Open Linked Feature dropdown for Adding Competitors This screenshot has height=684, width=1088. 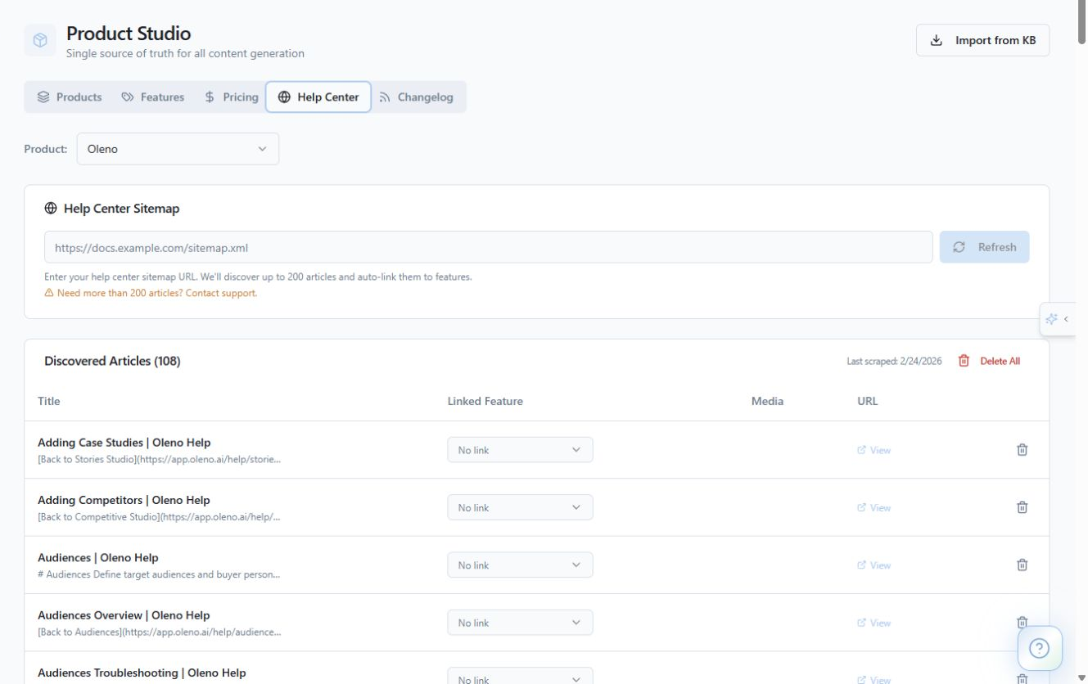pyautogui.click(x=520, y=507)
